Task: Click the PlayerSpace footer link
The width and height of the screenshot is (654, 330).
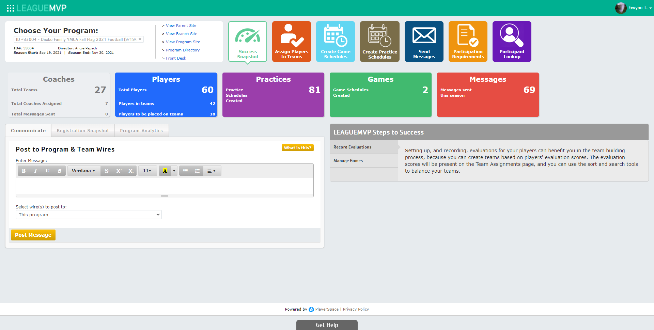Action: [x=327, y=309]
